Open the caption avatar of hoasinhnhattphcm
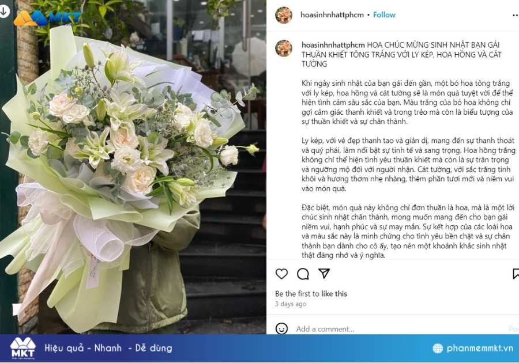 coord(284,48)
